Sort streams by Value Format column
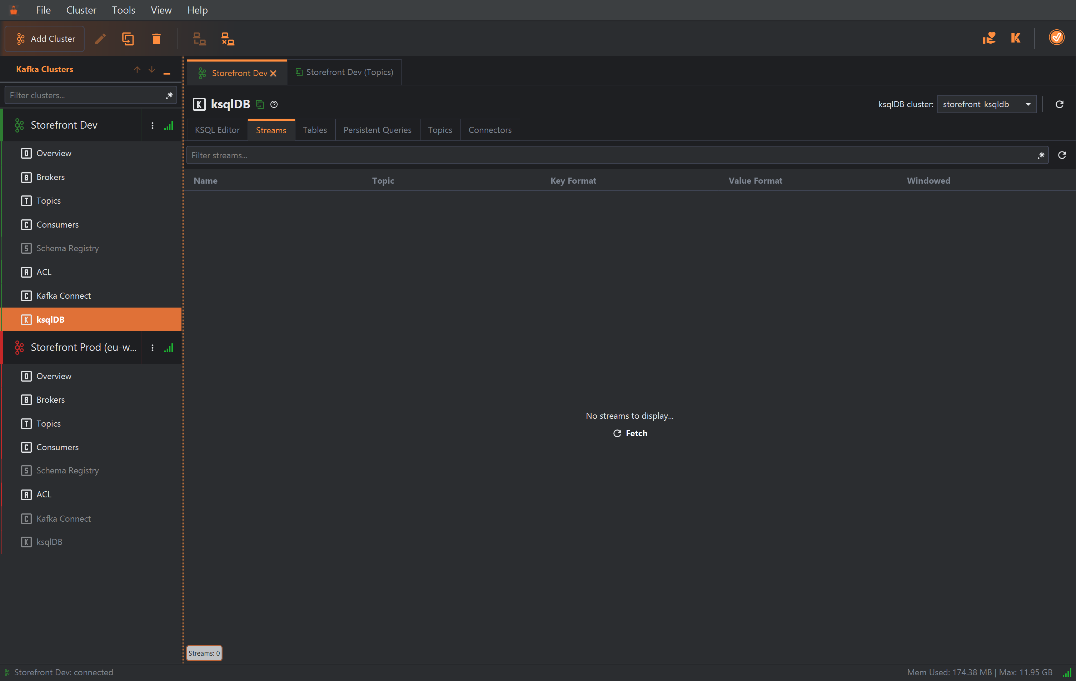This screenshot has height=681, width=1076. (755, 180)
